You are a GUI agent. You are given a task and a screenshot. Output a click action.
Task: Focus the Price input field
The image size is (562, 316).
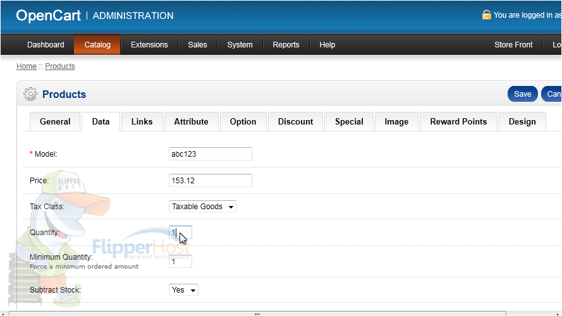tap(211, 180)
